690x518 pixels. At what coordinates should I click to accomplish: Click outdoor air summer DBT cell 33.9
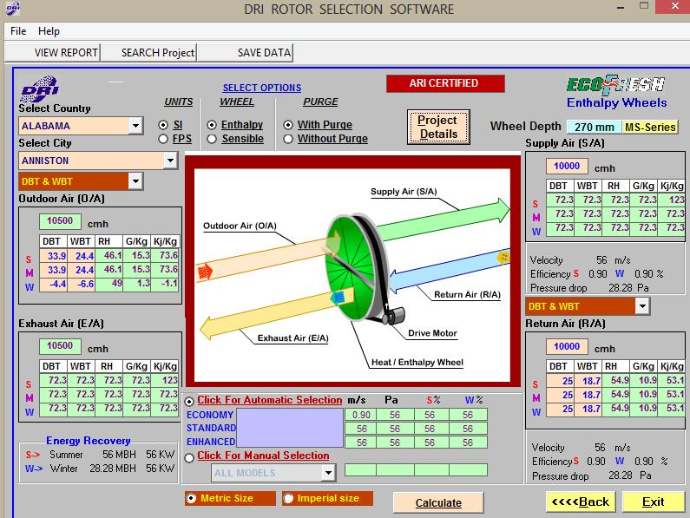point(53,256)
